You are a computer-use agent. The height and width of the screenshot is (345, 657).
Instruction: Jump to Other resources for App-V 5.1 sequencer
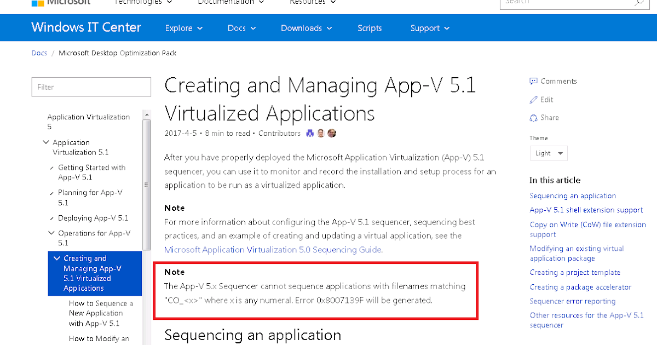[x=587, y=320]
